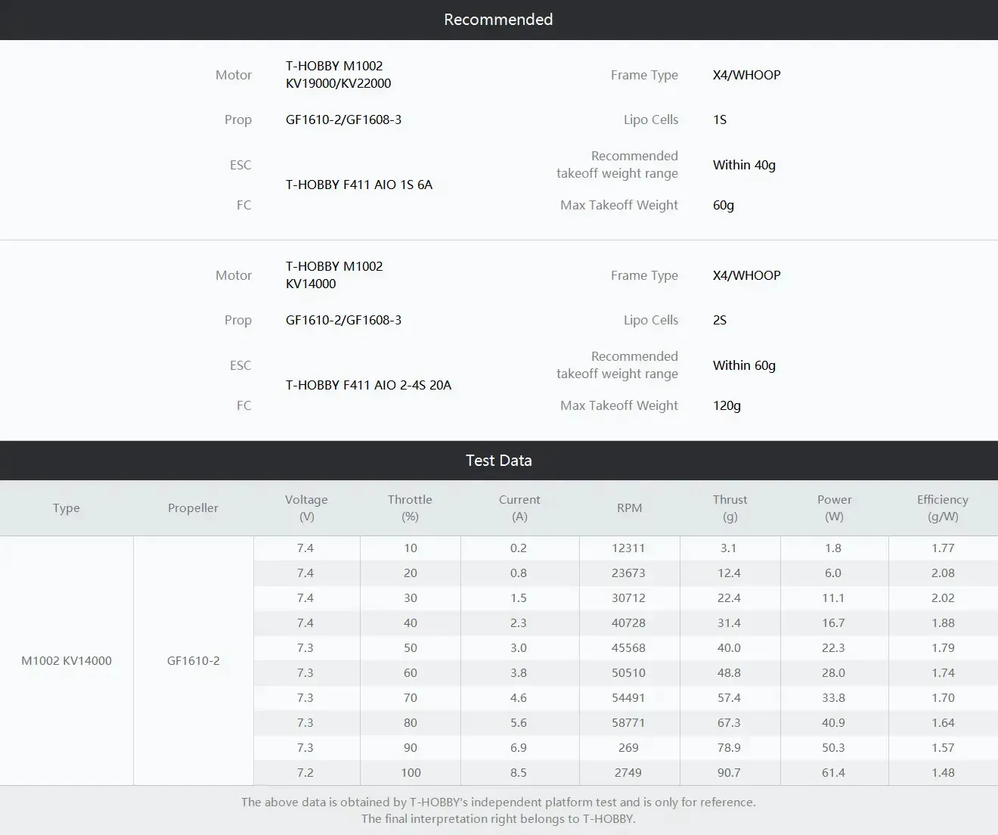The image size is (998, 835).
Task: Click 'Within 60g' takeoff weight
Action: click(744, 365)
